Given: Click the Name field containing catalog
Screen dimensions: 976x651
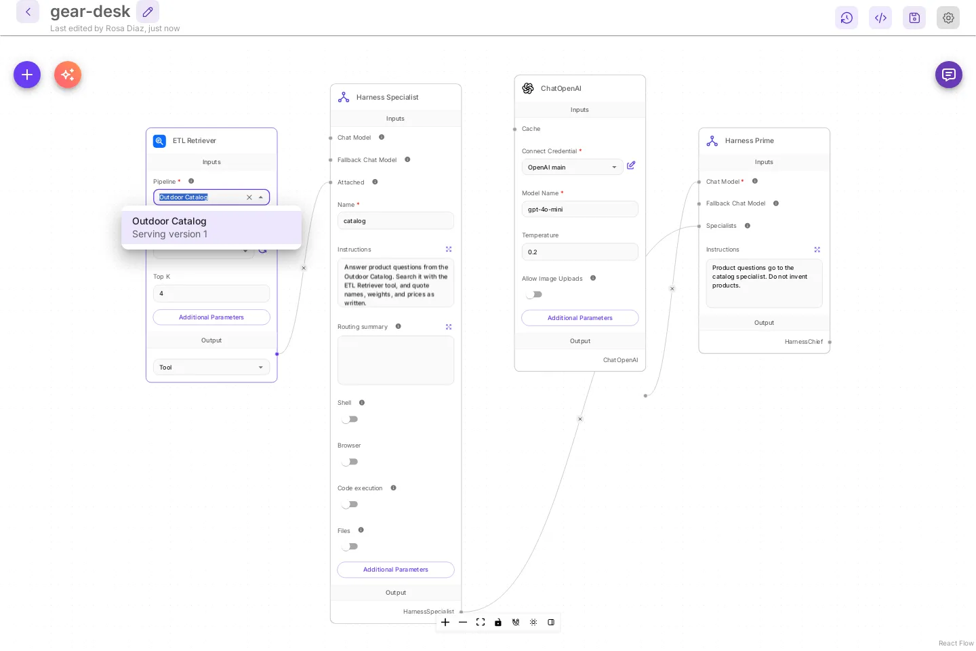Looking at the screenshot, I should tap(396, 221).
